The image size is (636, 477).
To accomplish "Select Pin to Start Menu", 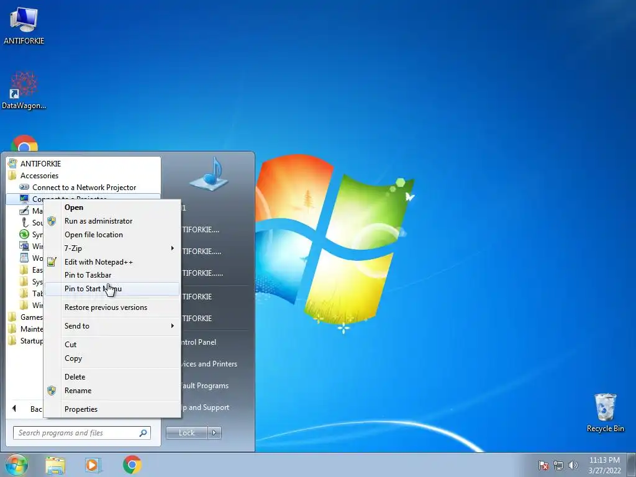I will (x=112, y=289).
